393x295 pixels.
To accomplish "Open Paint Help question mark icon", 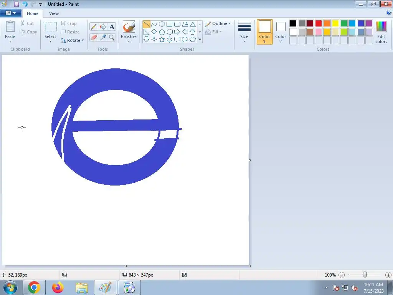I will click(x=389, y=13).
